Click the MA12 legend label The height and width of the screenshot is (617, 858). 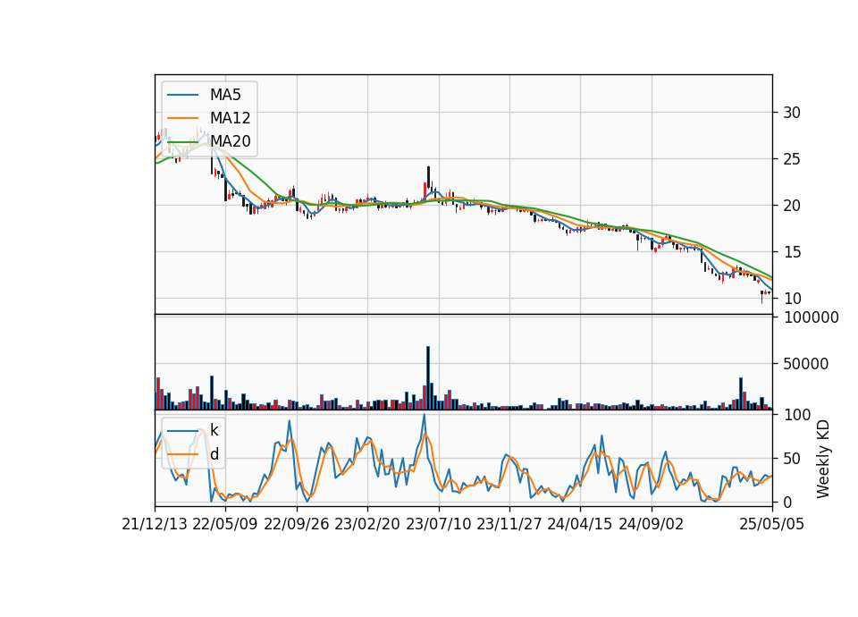coord(230,118)
